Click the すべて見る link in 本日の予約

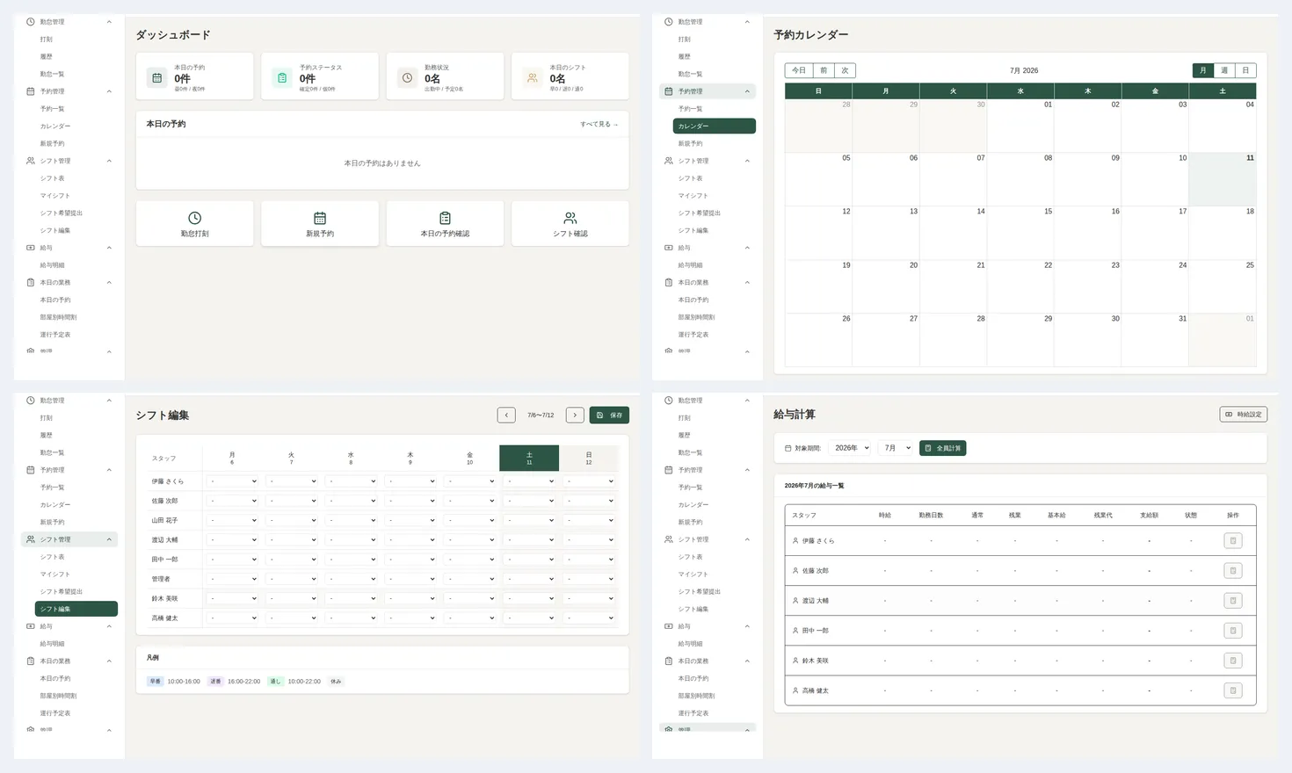[x=599, y=125]
